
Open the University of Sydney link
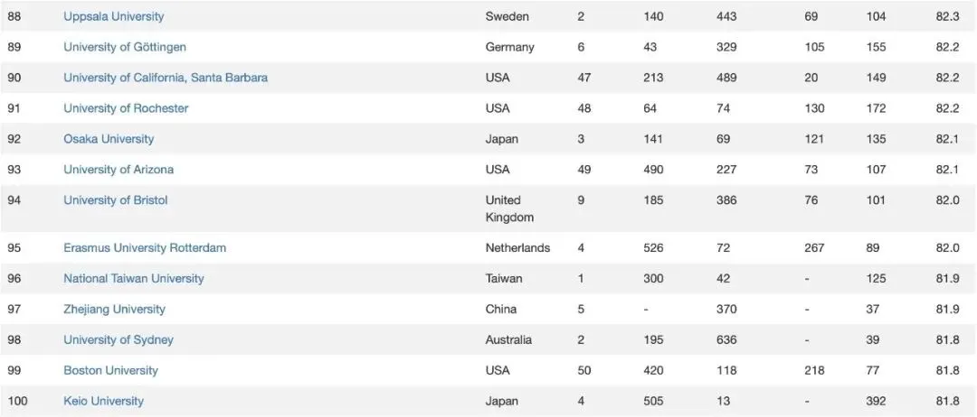click(119, 339)
